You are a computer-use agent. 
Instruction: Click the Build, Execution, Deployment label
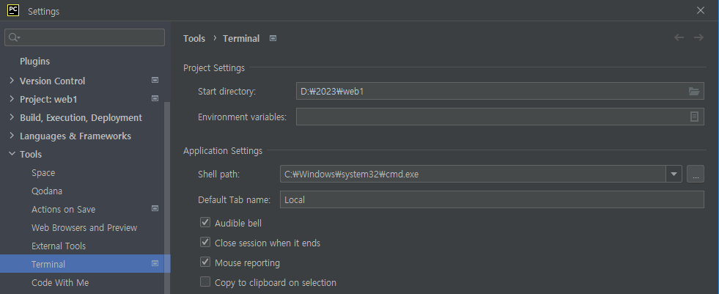(x=81, y=118)
